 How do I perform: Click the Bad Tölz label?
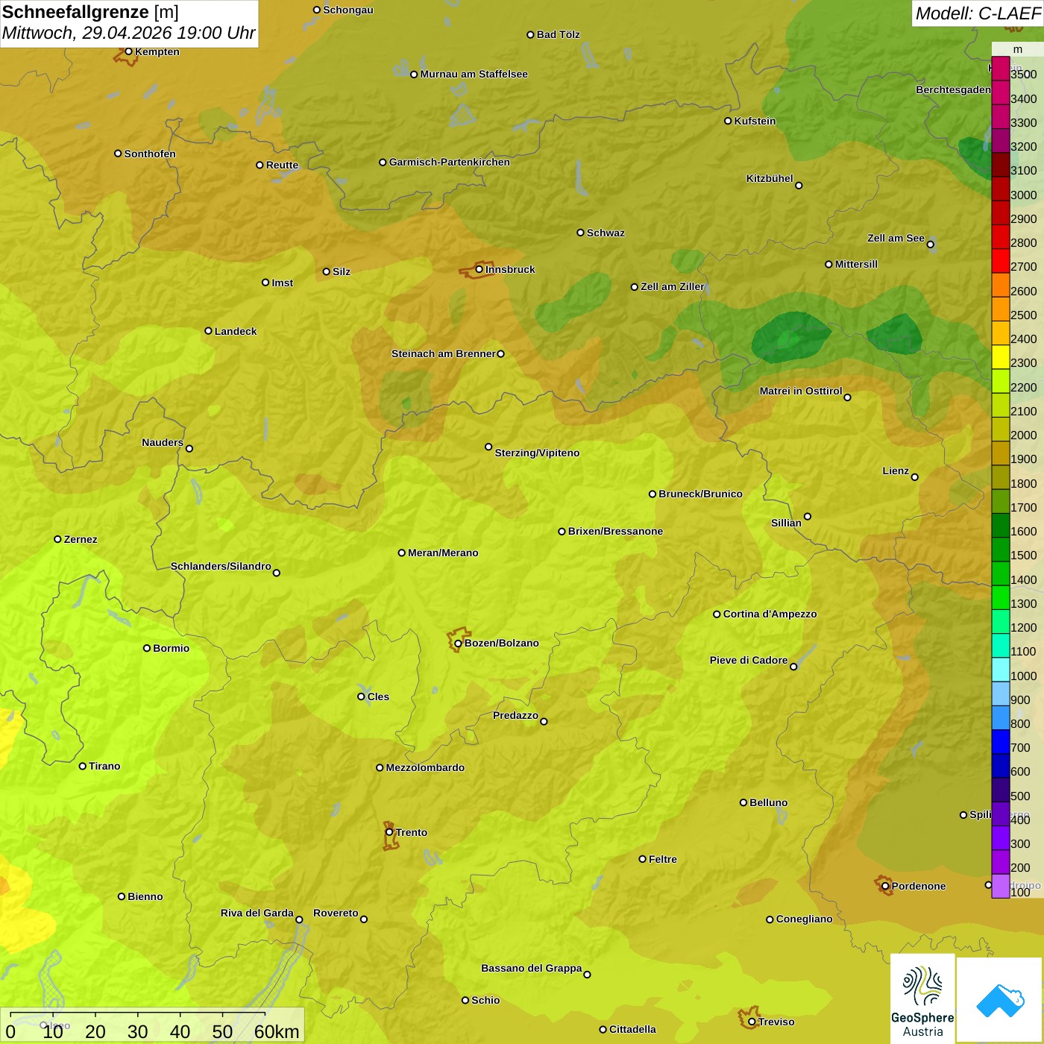click(x=558, y=34)
